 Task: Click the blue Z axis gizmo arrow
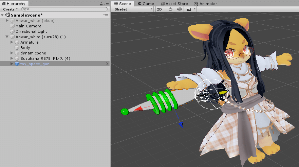(x=181, y=125)
